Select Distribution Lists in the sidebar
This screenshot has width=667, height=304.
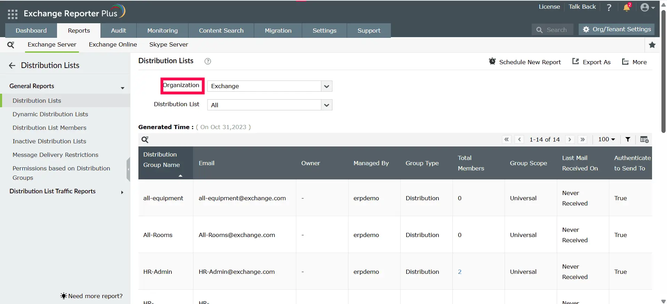[65, 101]
